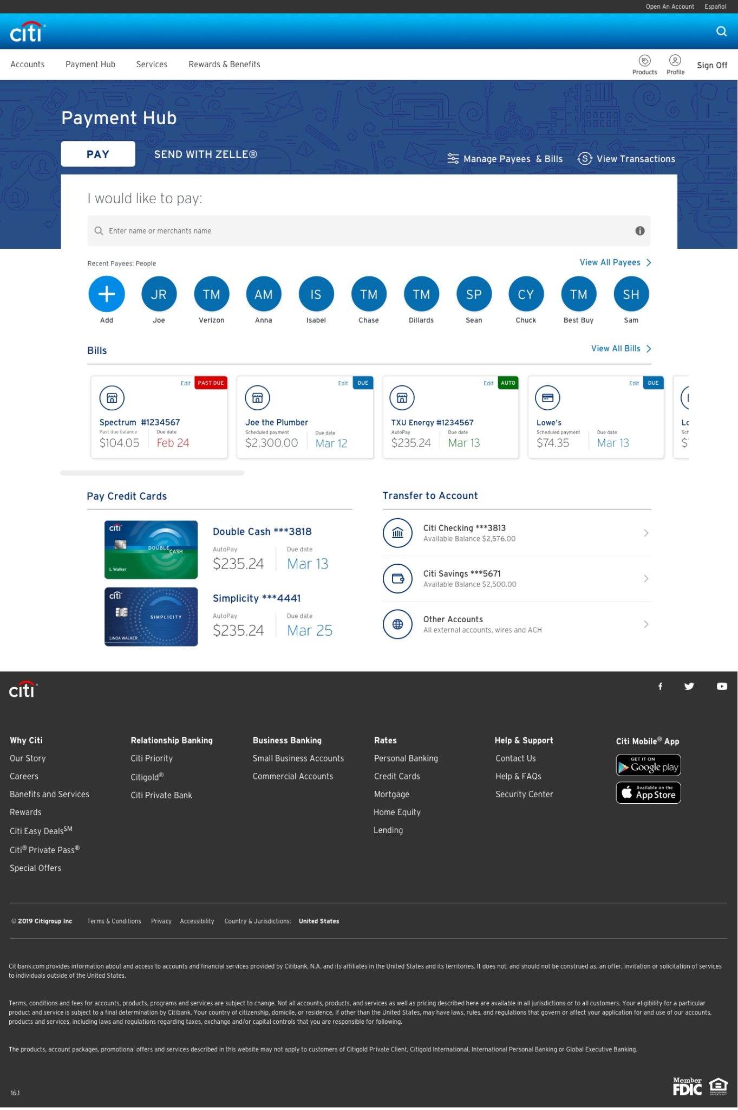
Task: Select payee Joe avatar JR
Action: pyautogui.click(x=159, y=294)
